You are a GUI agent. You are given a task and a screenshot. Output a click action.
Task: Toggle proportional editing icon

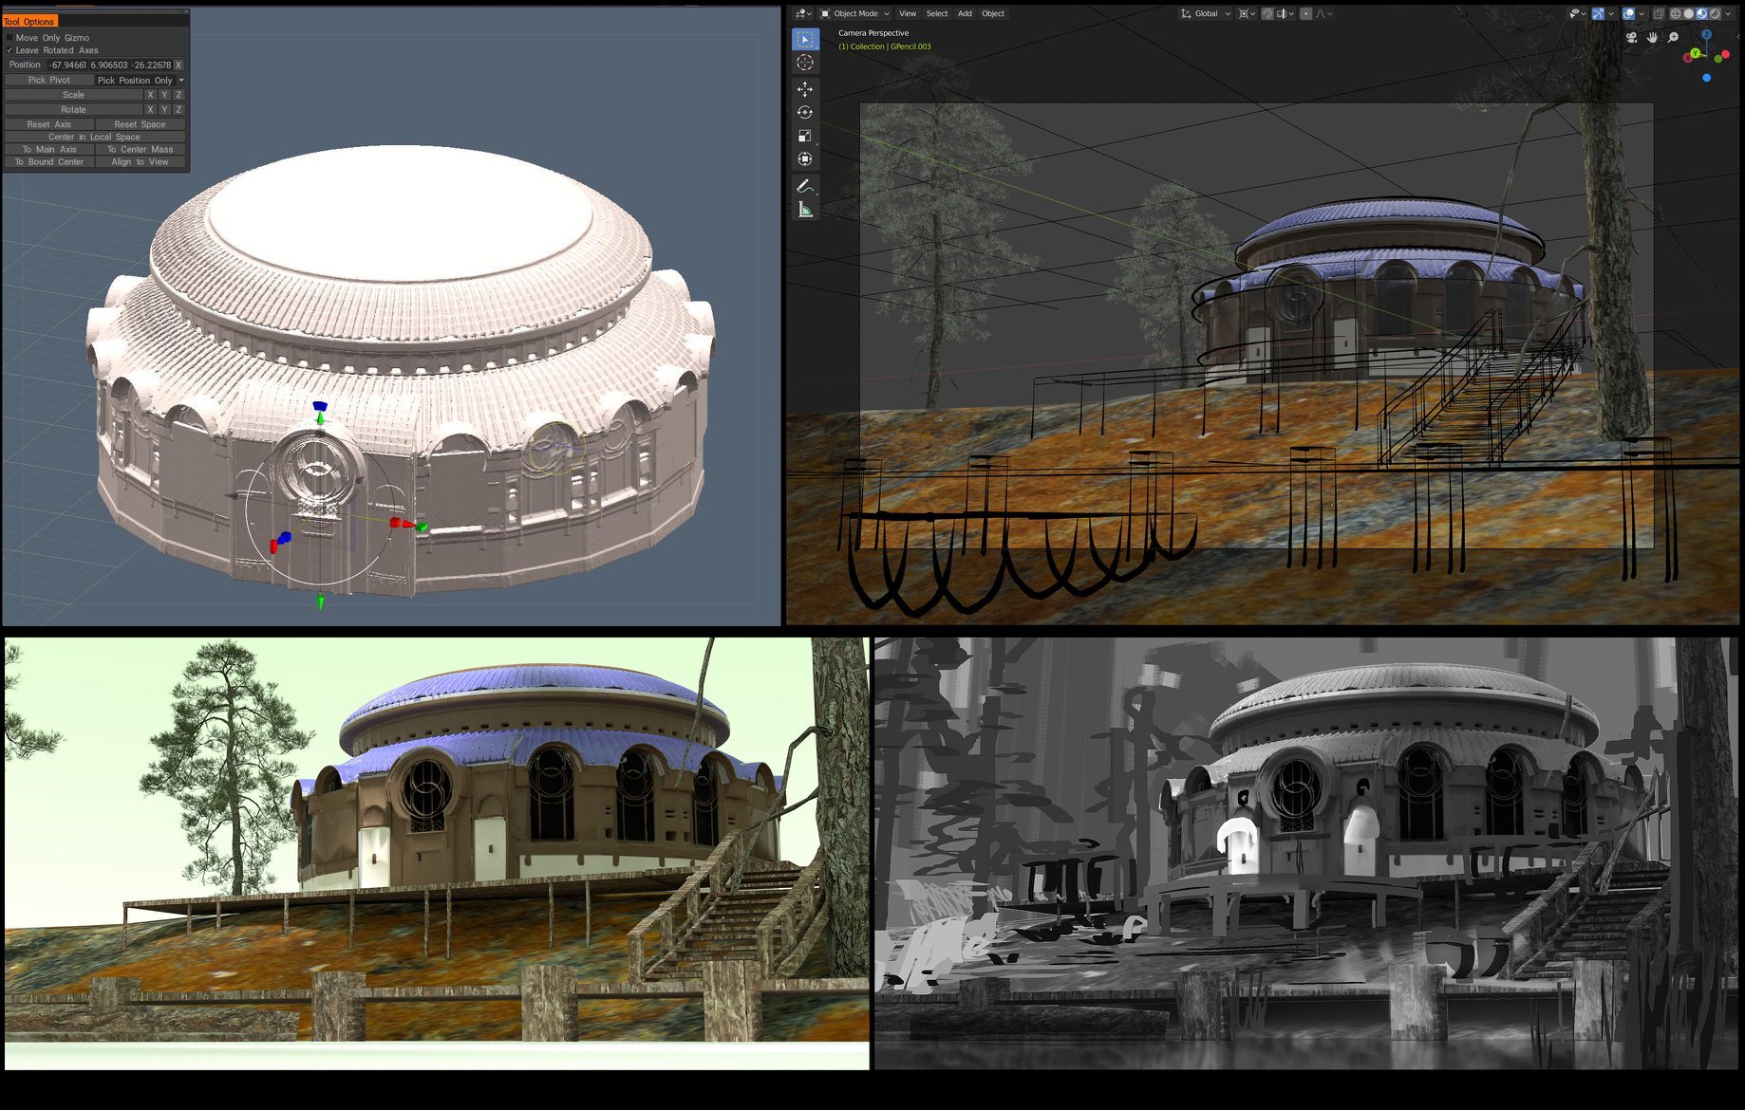pyautogui.click(x=1305, y=13)
